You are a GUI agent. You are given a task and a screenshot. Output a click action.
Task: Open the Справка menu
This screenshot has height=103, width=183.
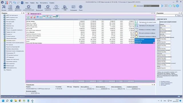(52, 3)
